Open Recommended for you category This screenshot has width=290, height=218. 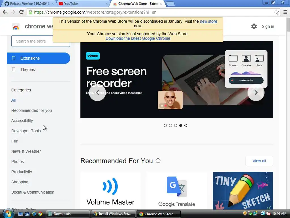pyautogui.click(x=31, y=110)
